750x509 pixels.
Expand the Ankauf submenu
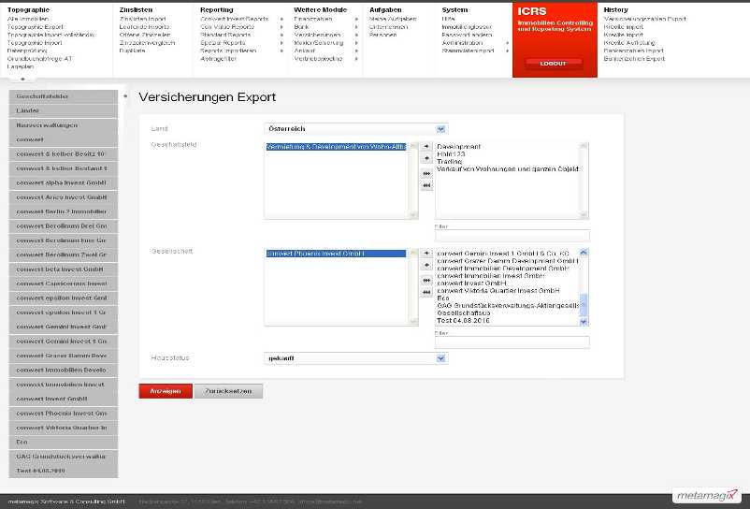coord(356,51)
